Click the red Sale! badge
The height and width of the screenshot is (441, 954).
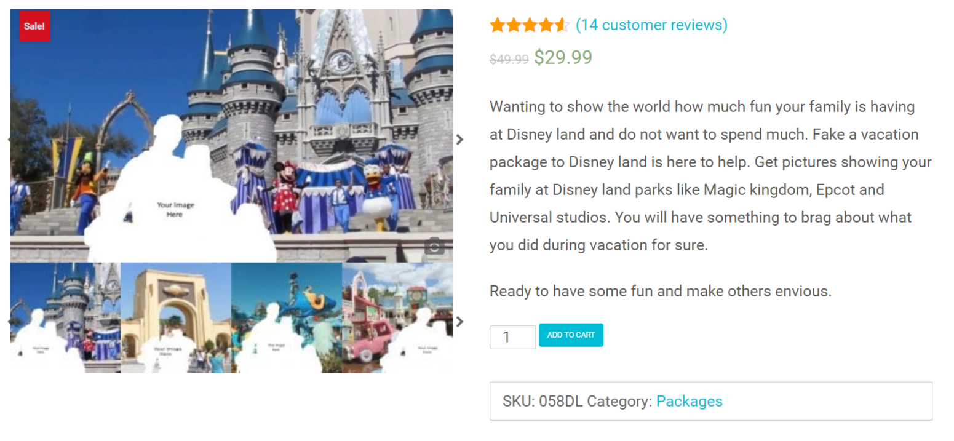pyautogui.click(x=34, y=26)
